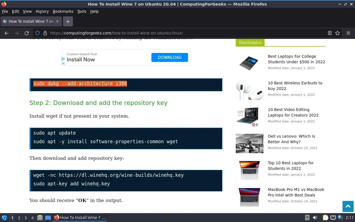
Task: Click the white earbuds thumbnail
Action: click(249, 90)
